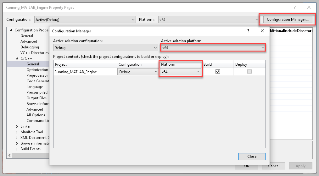
Task: Click the Project column header
Action: pyautogui.click(x=85, y=64)
